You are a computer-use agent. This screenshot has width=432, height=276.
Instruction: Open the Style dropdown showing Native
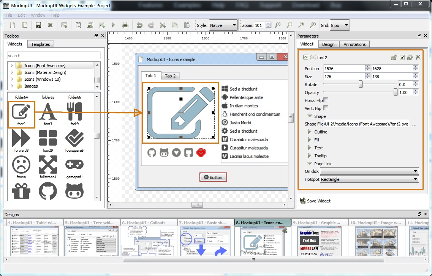click(x=223, y=25)
